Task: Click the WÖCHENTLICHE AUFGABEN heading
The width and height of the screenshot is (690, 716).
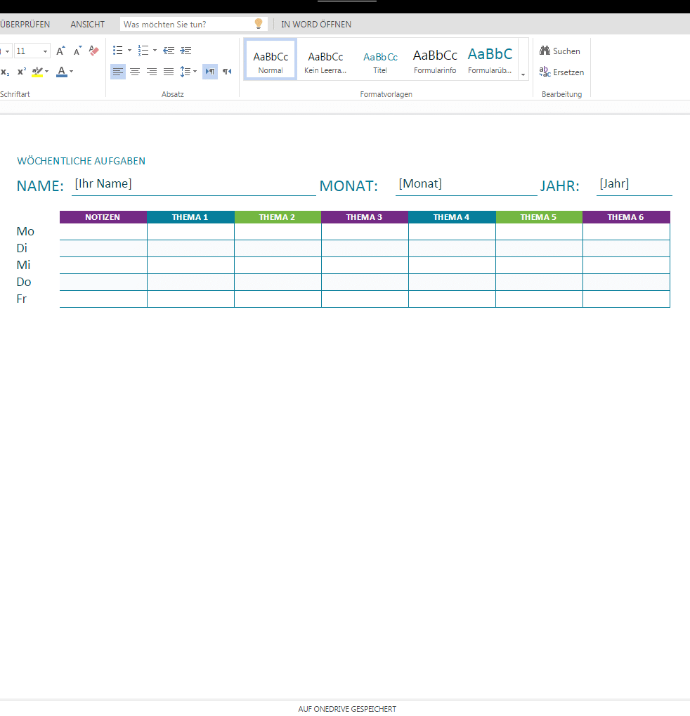Action: click(81, 161)
